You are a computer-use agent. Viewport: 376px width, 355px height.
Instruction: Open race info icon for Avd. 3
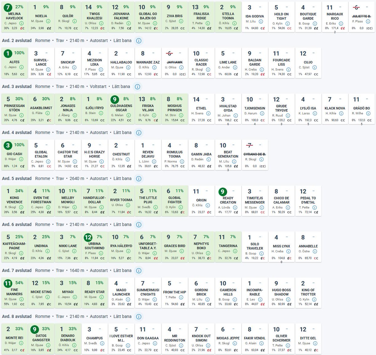pyautogui.click(x=137, y=87)
